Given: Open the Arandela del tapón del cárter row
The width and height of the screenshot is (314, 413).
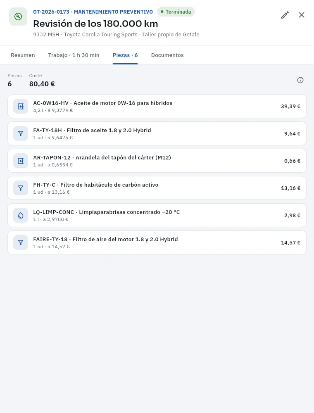Looking at the screenshot, I should pos(157,161).
